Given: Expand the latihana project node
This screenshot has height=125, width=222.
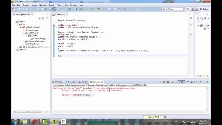Looking at the screenshot, I should [15, 50].
